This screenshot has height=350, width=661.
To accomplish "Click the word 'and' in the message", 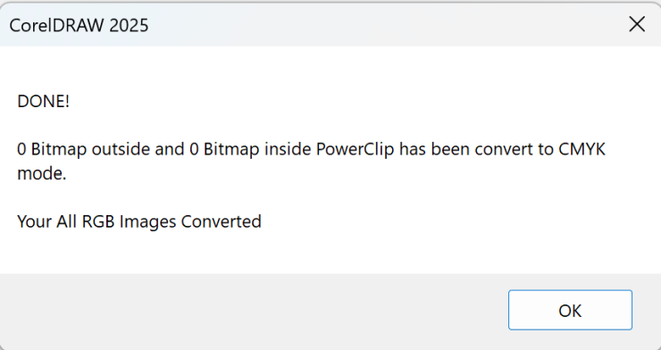I will (x=170, y=149).
